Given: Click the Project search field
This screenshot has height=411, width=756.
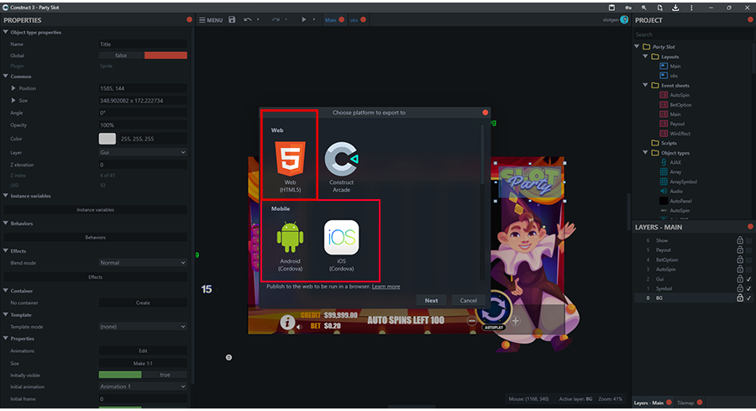Looking at the screenshot, I should point(691,34).
